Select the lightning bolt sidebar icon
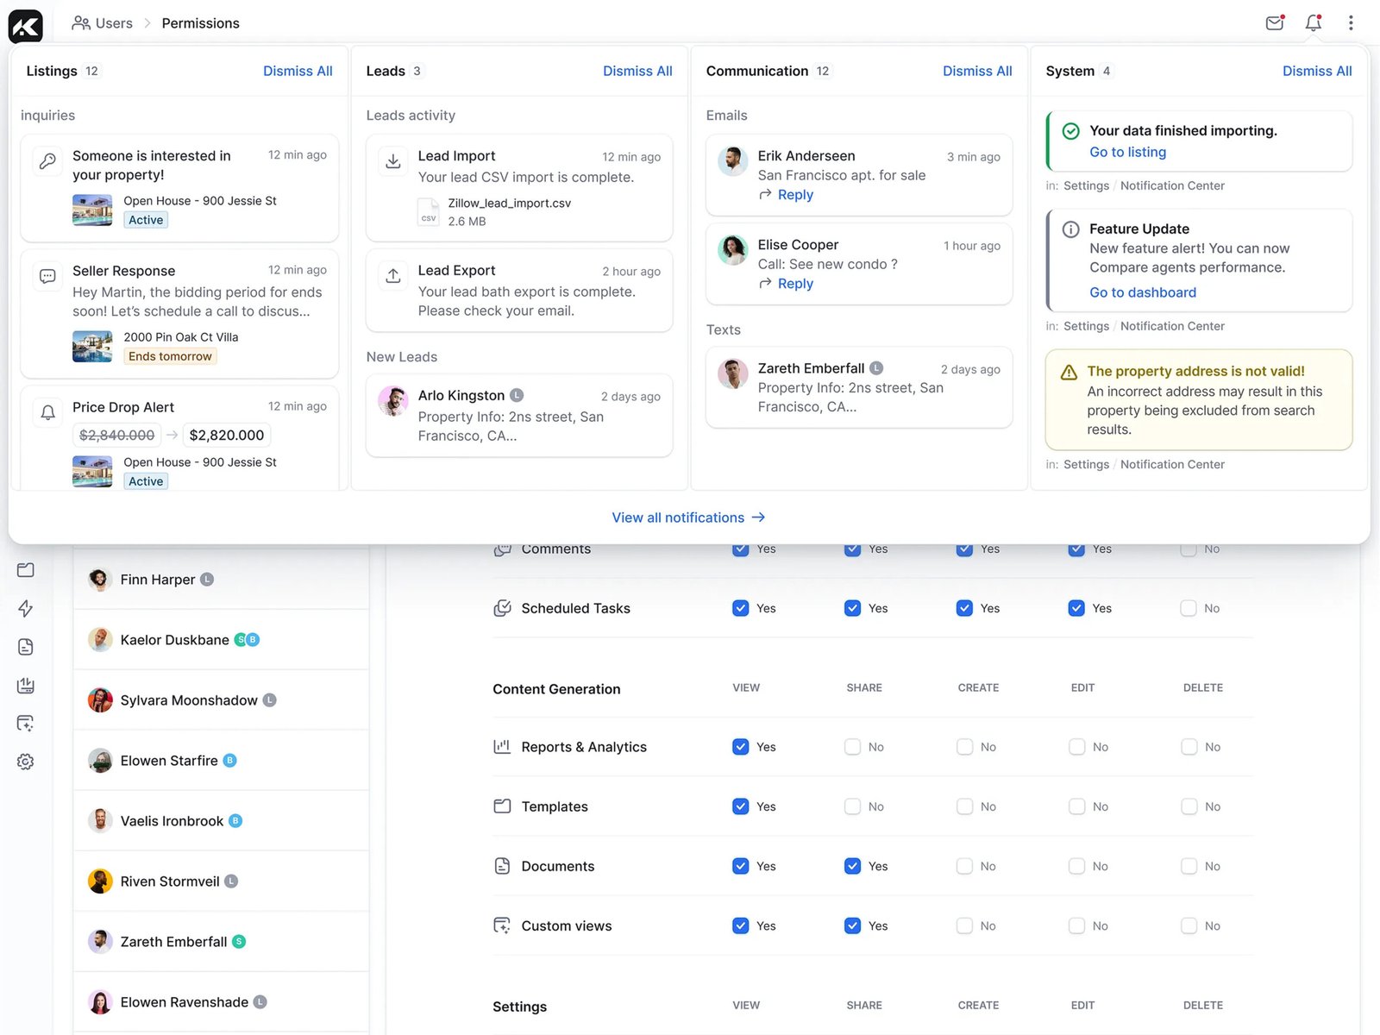 (x=26, y=608)
